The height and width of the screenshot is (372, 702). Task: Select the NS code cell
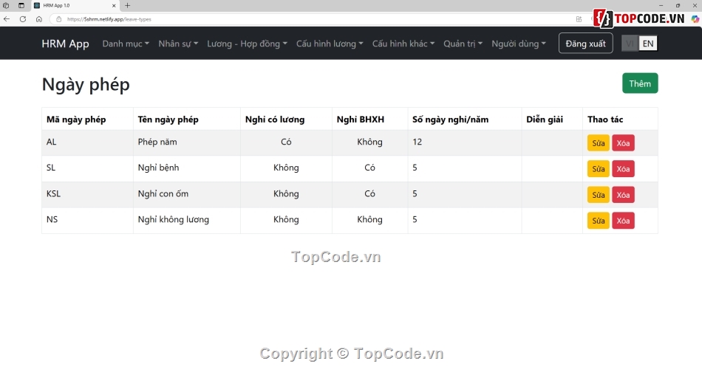pos(87,219)
